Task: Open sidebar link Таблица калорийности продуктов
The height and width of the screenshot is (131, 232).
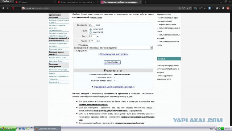Action: coord(59,78)
